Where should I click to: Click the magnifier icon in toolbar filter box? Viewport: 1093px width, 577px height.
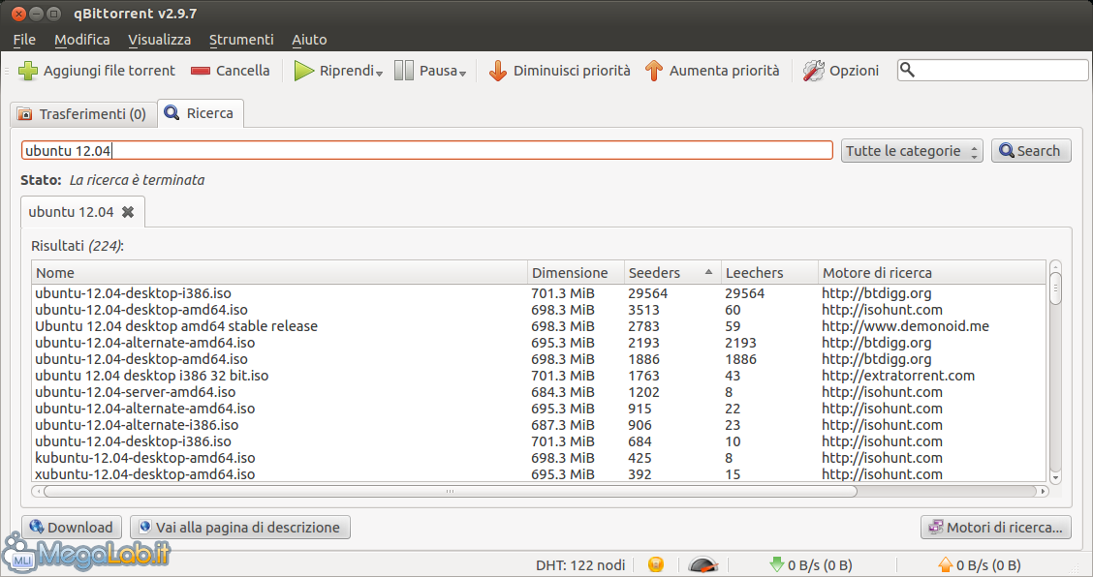point(907,70)
